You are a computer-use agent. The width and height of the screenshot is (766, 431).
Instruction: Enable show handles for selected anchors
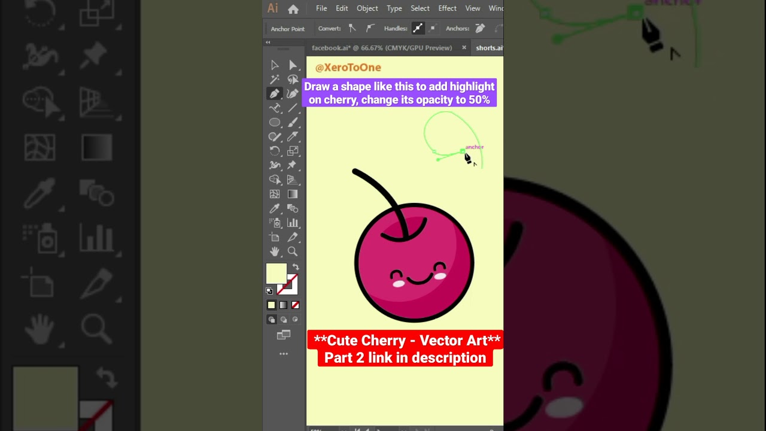418,28
